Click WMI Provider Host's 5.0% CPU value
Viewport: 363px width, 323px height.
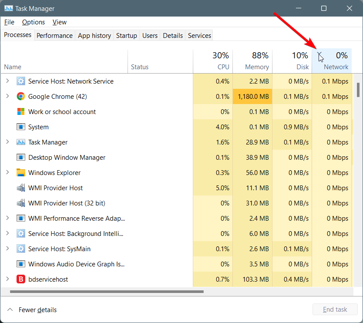(x=222, y=188)
